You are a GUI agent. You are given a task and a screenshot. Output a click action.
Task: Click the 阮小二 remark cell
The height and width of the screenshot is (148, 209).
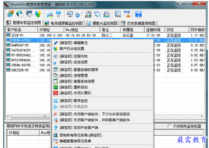pyautogui.click(x=107, y=35)
